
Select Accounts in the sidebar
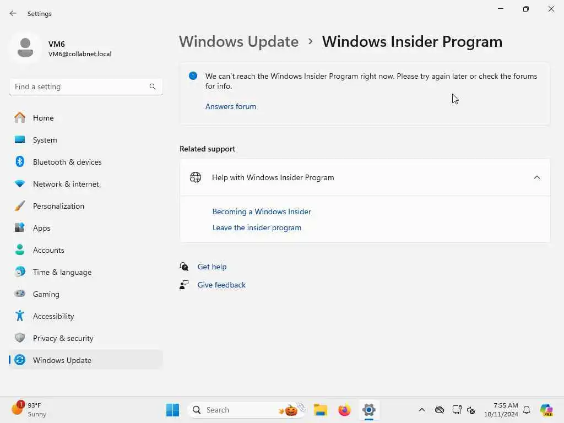click(x=85, y=250)
